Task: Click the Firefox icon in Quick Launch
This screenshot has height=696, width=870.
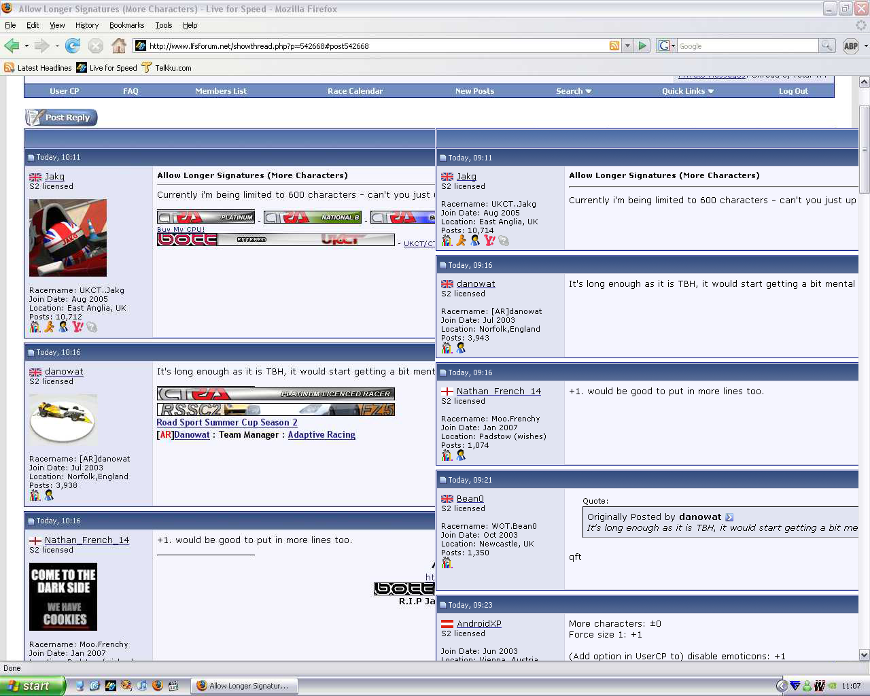Action: click(158, 686)
